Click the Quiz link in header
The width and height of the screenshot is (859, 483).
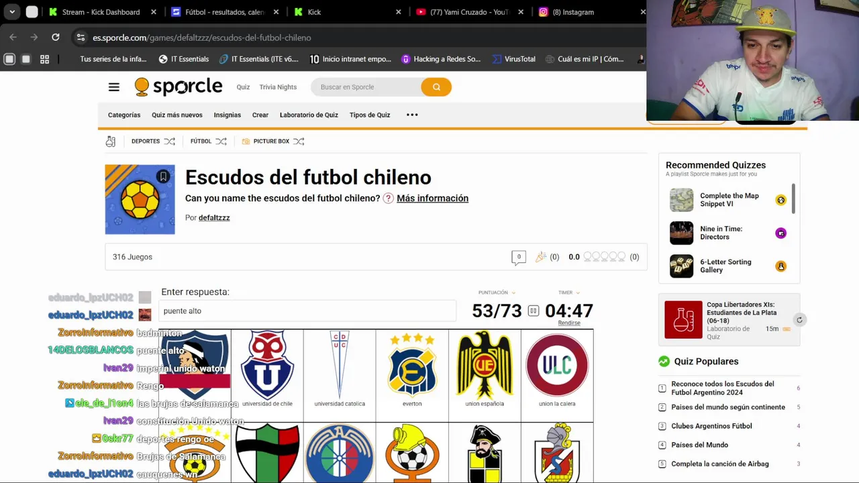(x=243, y=87)
